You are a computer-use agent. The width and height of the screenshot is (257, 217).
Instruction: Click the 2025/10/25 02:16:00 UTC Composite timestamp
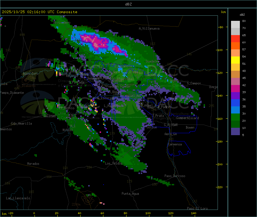(39, 12)
